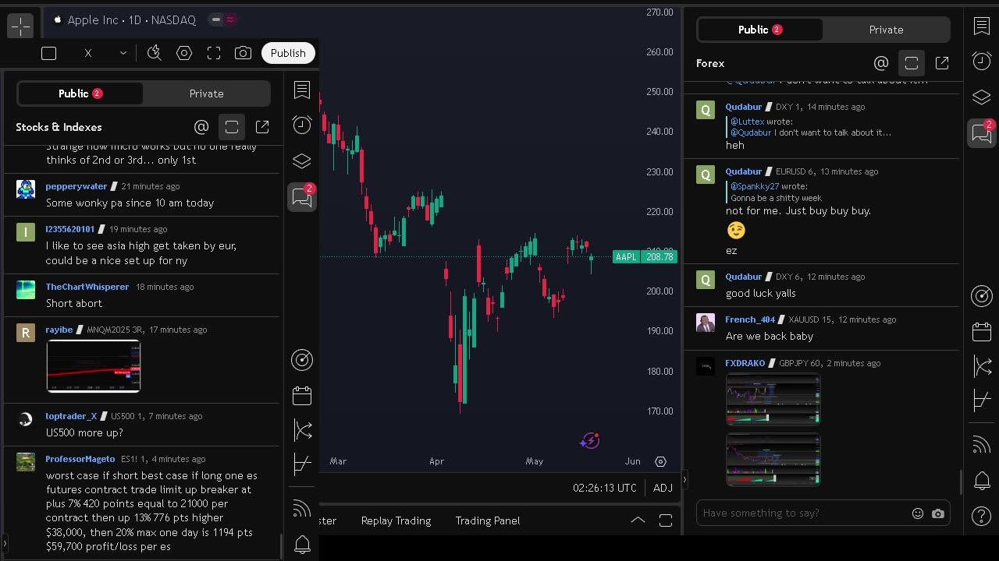Toggle the view mode icon in Stocks & Indexes header
This screenshot has width=999, height=561.
232,127
